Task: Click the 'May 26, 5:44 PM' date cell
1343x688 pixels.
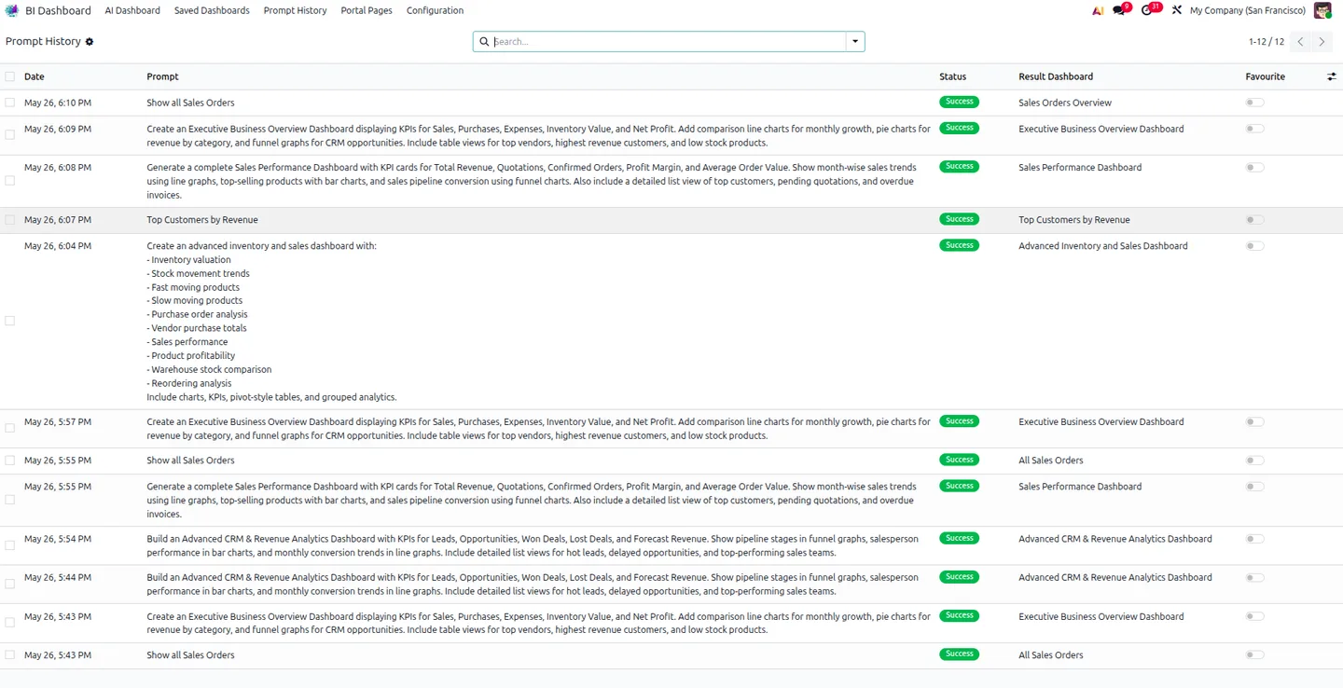Action: point(58,577)
